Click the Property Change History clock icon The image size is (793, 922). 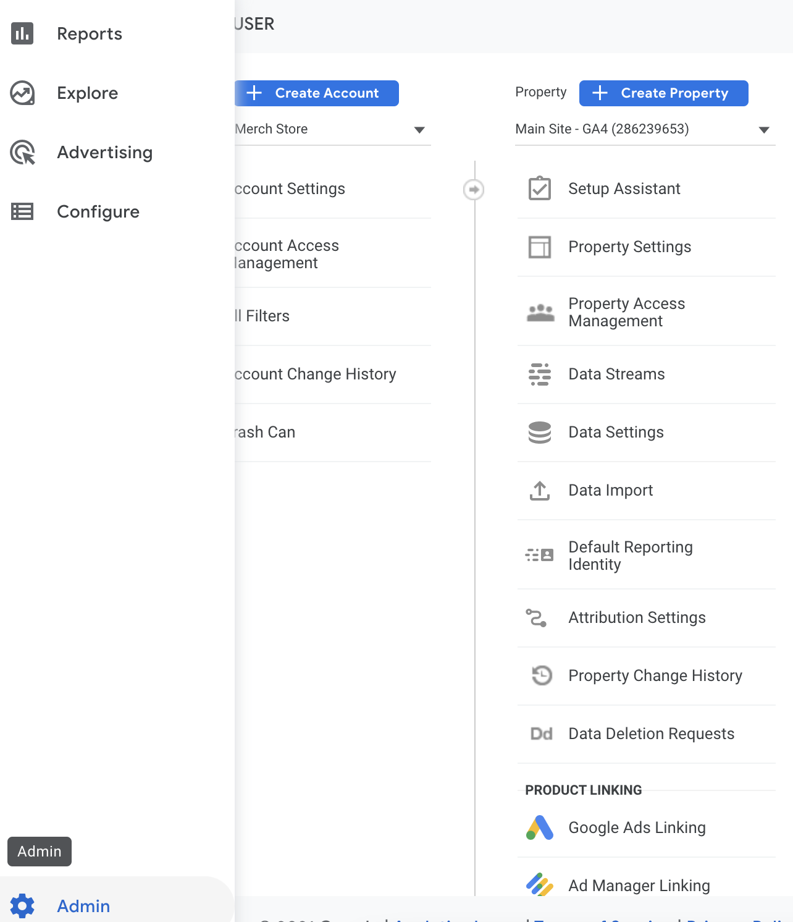(540, 676)
